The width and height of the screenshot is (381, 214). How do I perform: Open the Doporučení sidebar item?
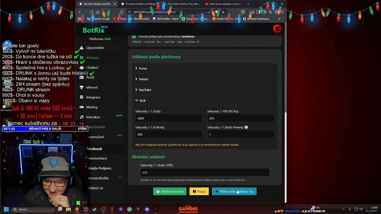click(95, 137)
